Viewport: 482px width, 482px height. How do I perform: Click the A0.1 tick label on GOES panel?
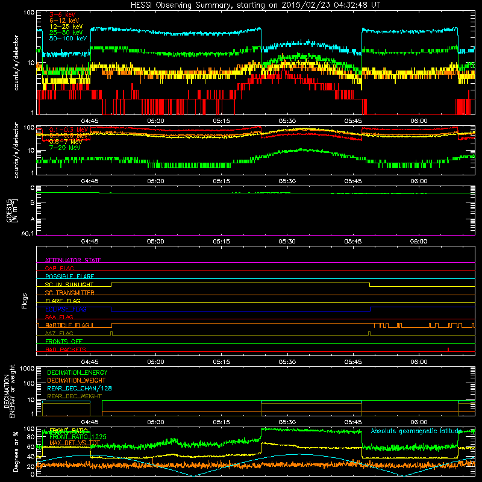tap(28, 234)
